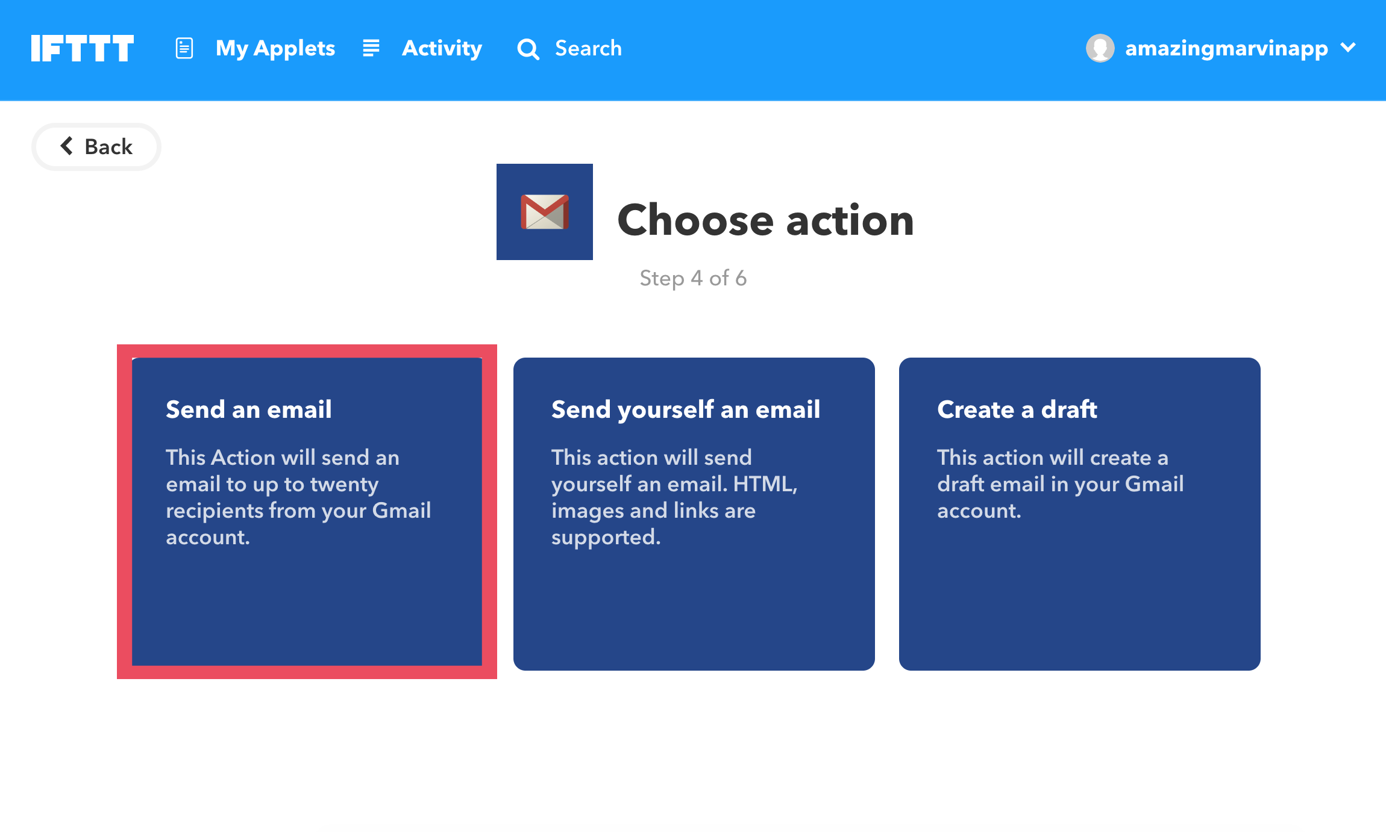
Task: Choose the Send an email action
Action: click(x=307, y=512)
